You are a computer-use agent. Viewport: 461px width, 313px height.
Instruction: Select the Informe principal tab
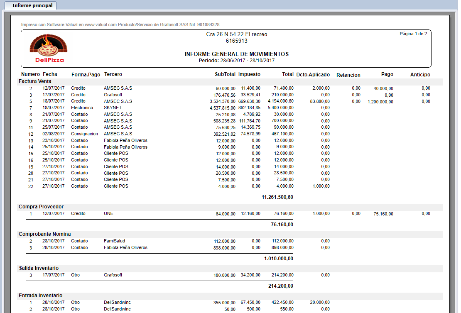[x=32, y=6]
